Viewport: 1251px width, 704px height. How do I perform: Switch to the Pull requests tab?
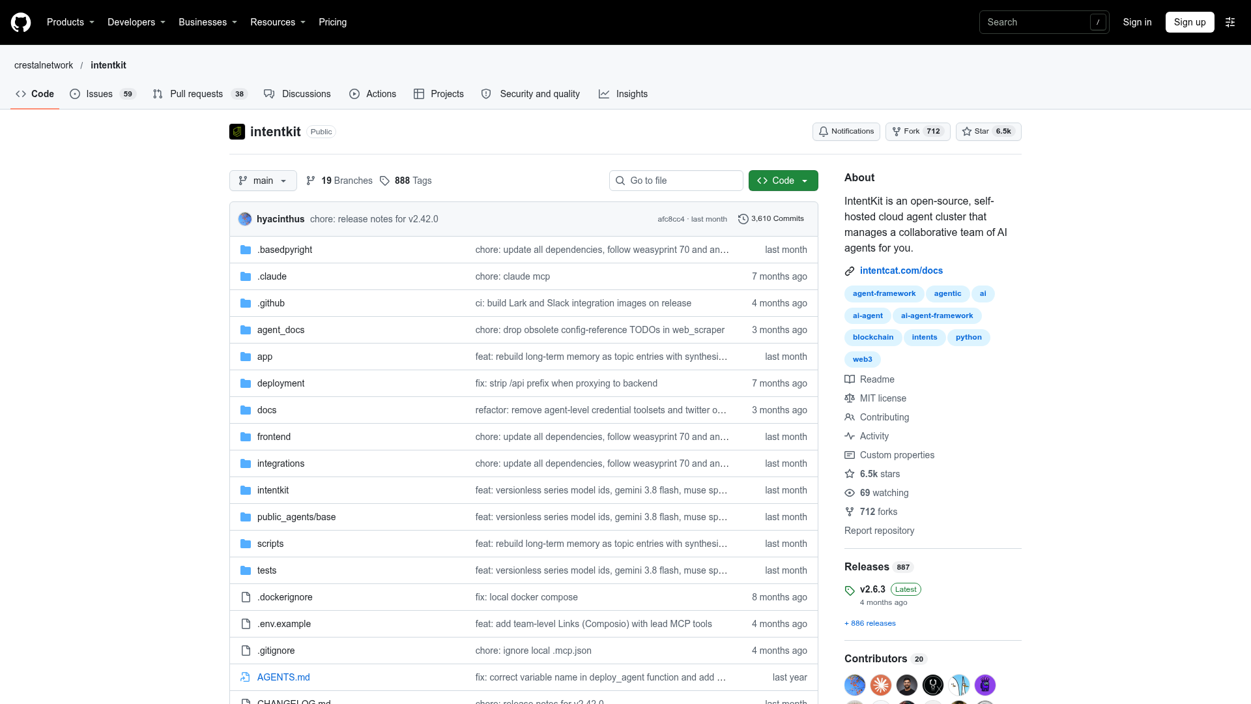coord(200,94)
